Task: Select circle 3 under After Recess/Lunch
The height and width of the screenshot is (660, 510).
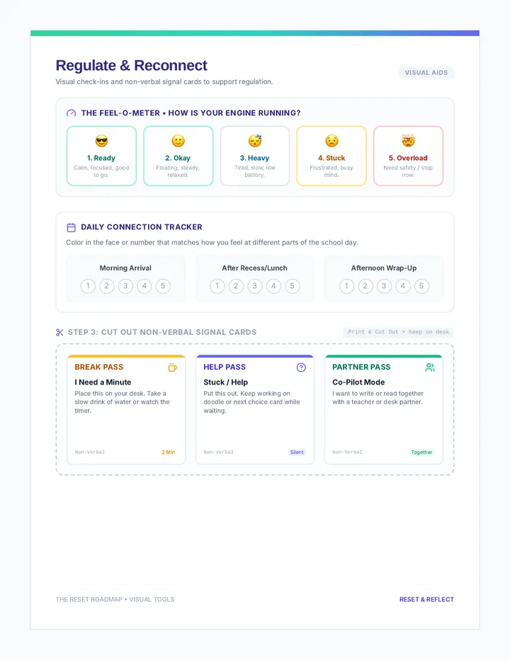Action: [255, 286]
